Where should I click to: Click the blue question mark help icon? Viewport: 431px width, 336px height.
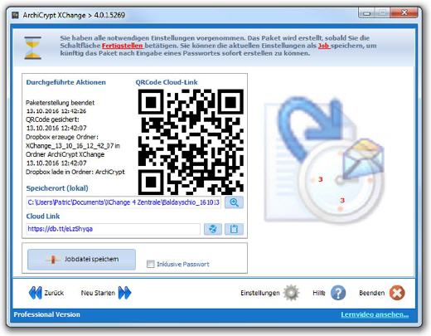point(338,293)
